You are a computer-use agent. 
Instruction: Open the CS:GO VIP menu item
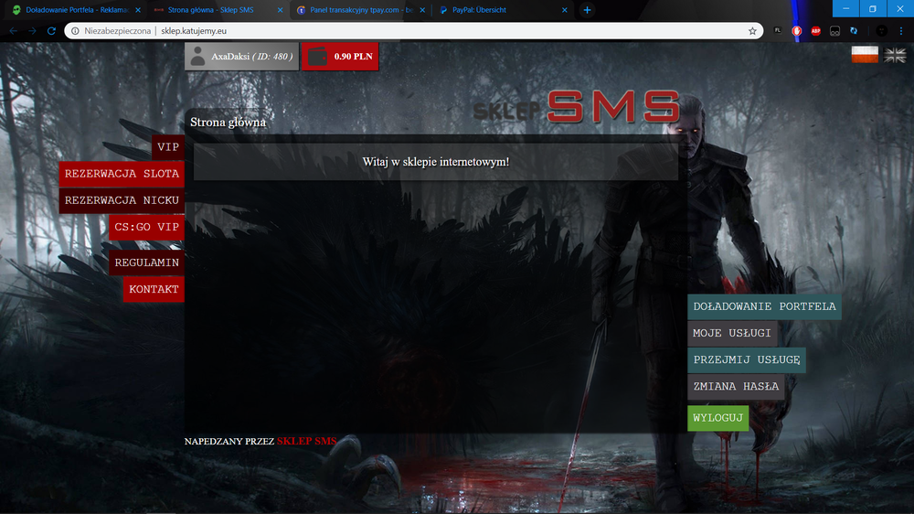tap(146, 227)
